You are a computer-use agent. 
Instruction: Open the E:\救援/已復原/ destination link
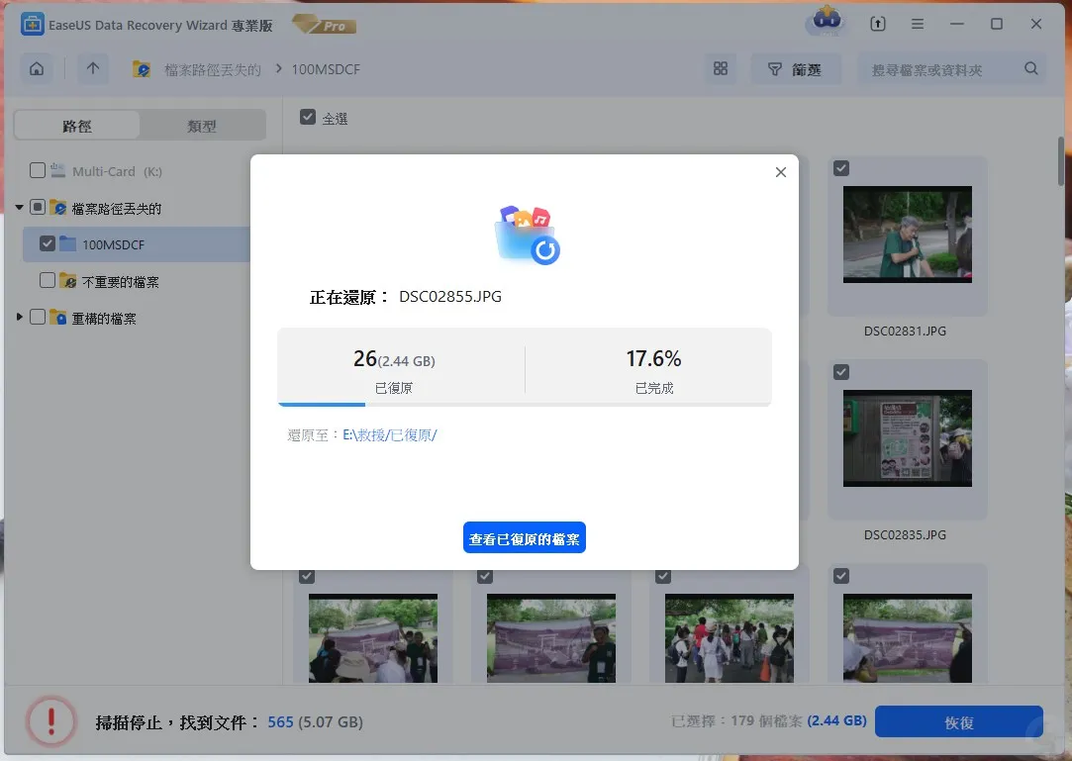pos(390,434)
